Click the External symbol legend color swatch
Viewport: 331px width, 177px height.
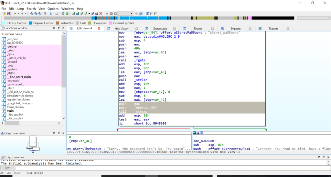point(111,23)
